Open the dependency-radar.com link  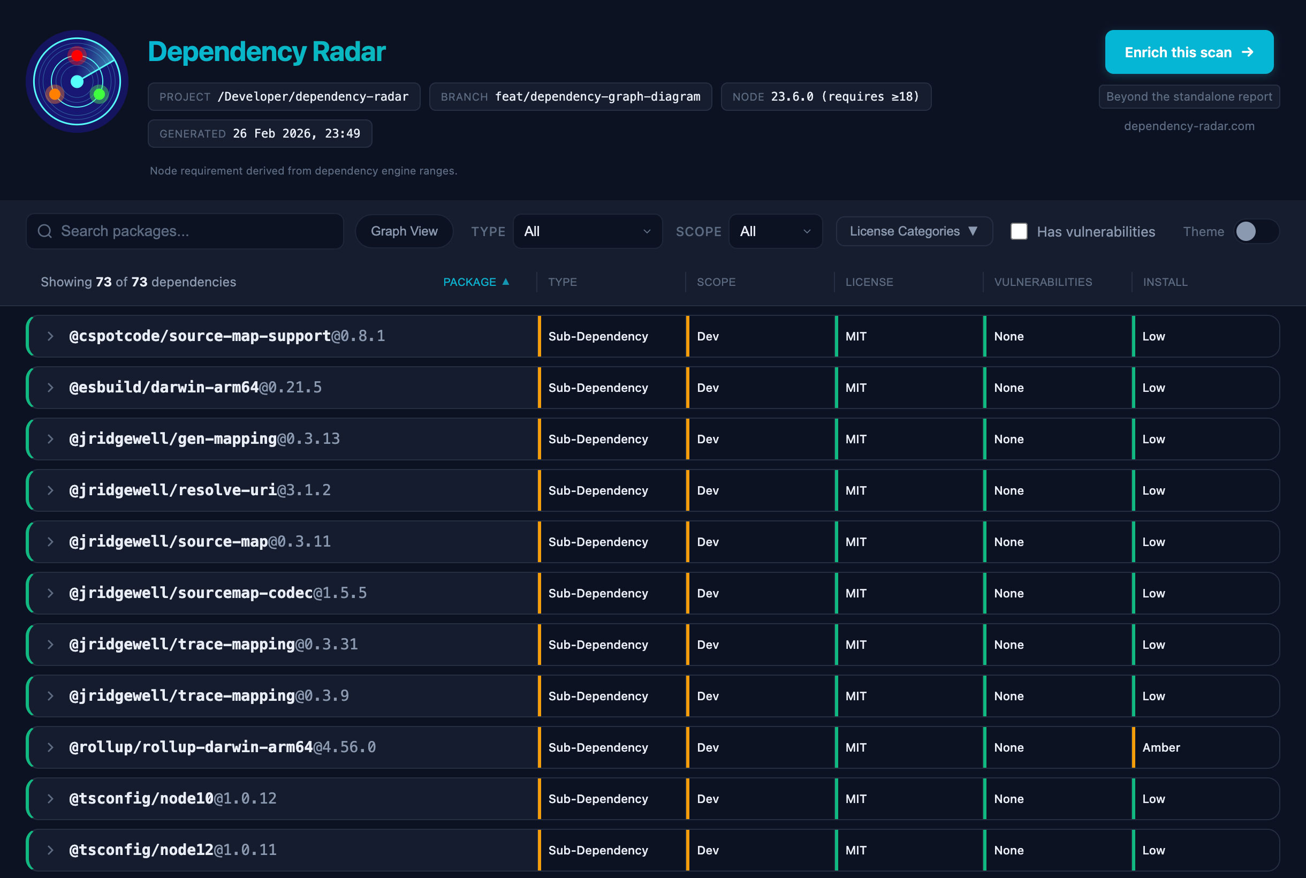[x=1188, y=126]
